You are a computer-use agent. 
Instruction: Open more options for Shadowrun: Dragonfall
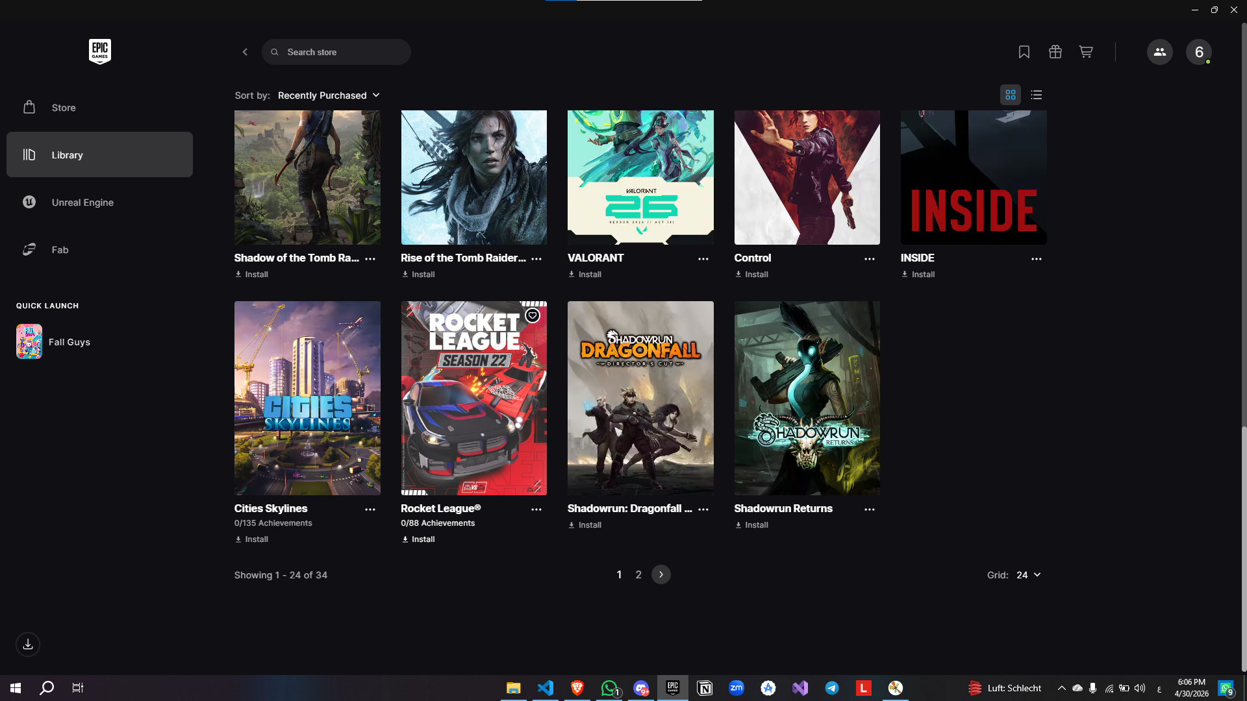point(703,510)
